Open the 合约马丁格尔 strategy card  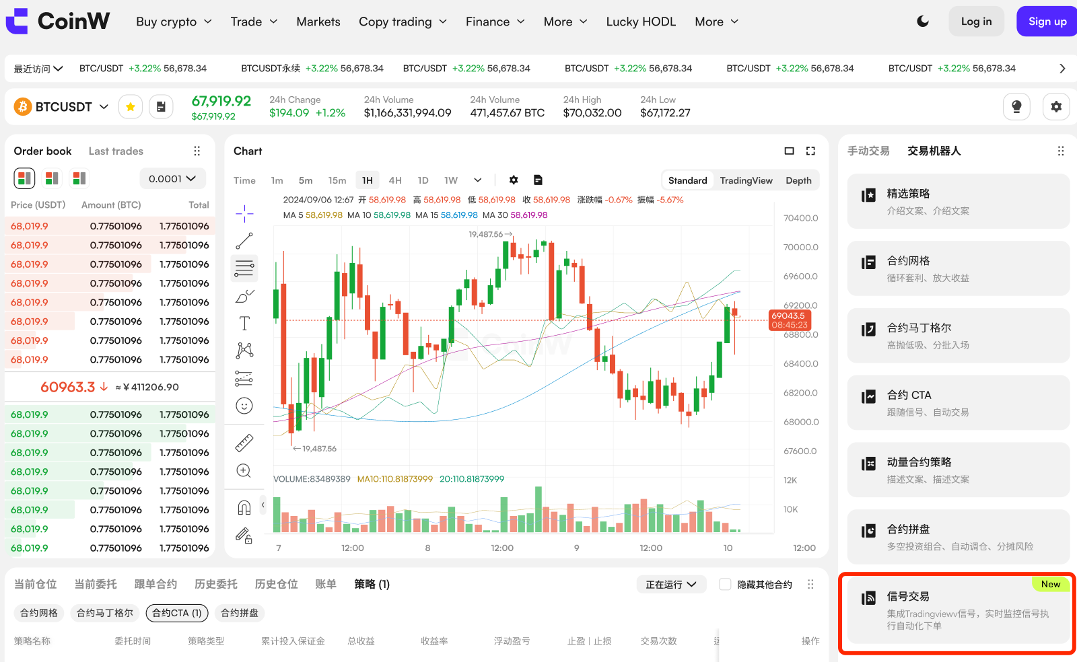point(958,336)
